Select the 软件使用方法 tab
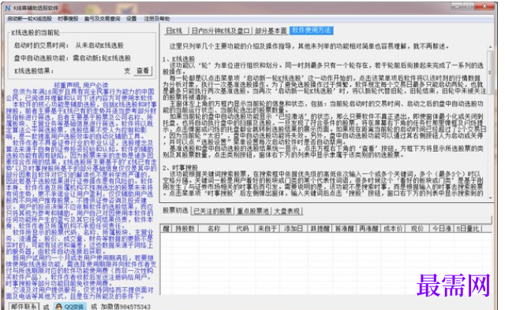505x310 pixels. tap(312, 31)
